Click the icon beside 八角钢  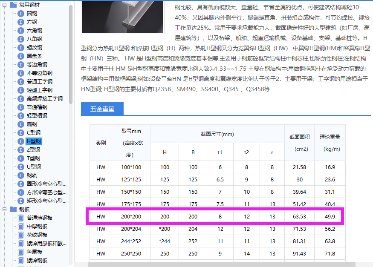click(x=21, y=39)
